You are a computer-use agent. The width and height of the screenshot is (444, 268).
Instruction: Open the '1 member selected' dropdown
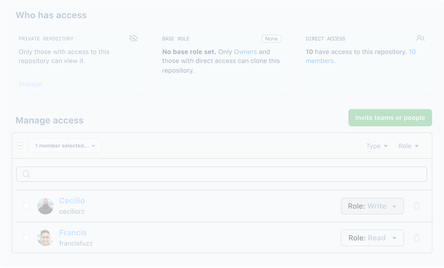[x=65, y=146]
